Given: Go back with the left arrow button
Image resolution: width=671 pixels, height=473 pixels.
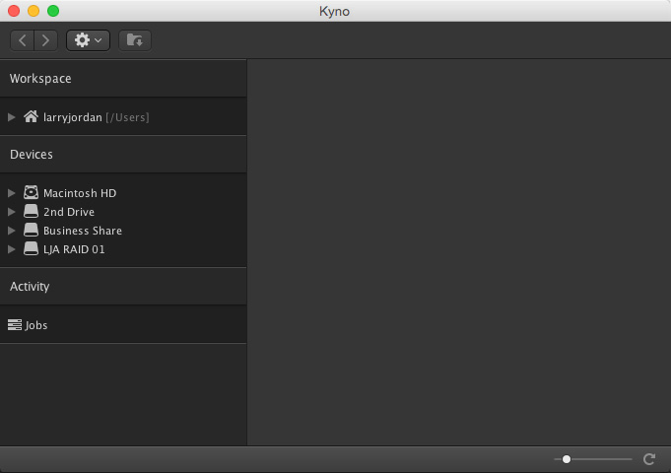Looking at the screenshot, I should [23, 40].
